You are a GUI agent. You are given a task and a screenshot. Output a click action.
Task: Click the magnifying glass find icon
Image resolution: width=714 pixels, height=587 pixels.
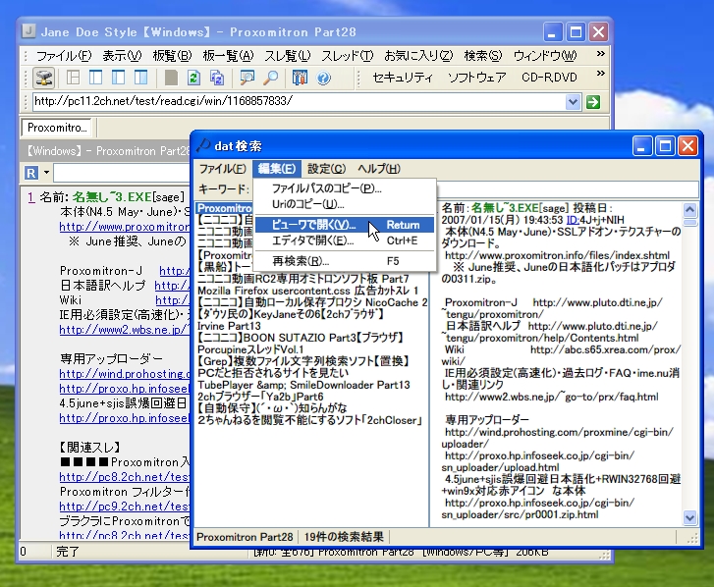pos(270,78)
